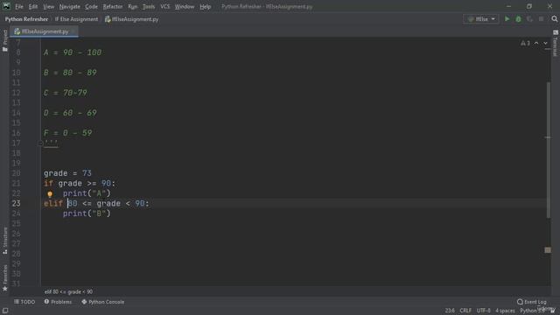Click the PyCharm logo in title bar
Image resolution: width=560 pixels, height=315 pixels.
coord(6,6)
